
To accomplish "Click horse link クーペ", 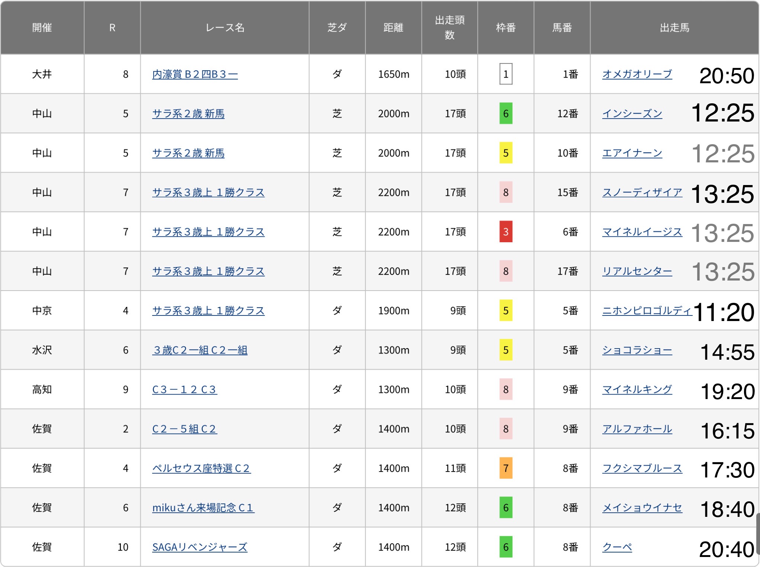I will pos(617,547).
